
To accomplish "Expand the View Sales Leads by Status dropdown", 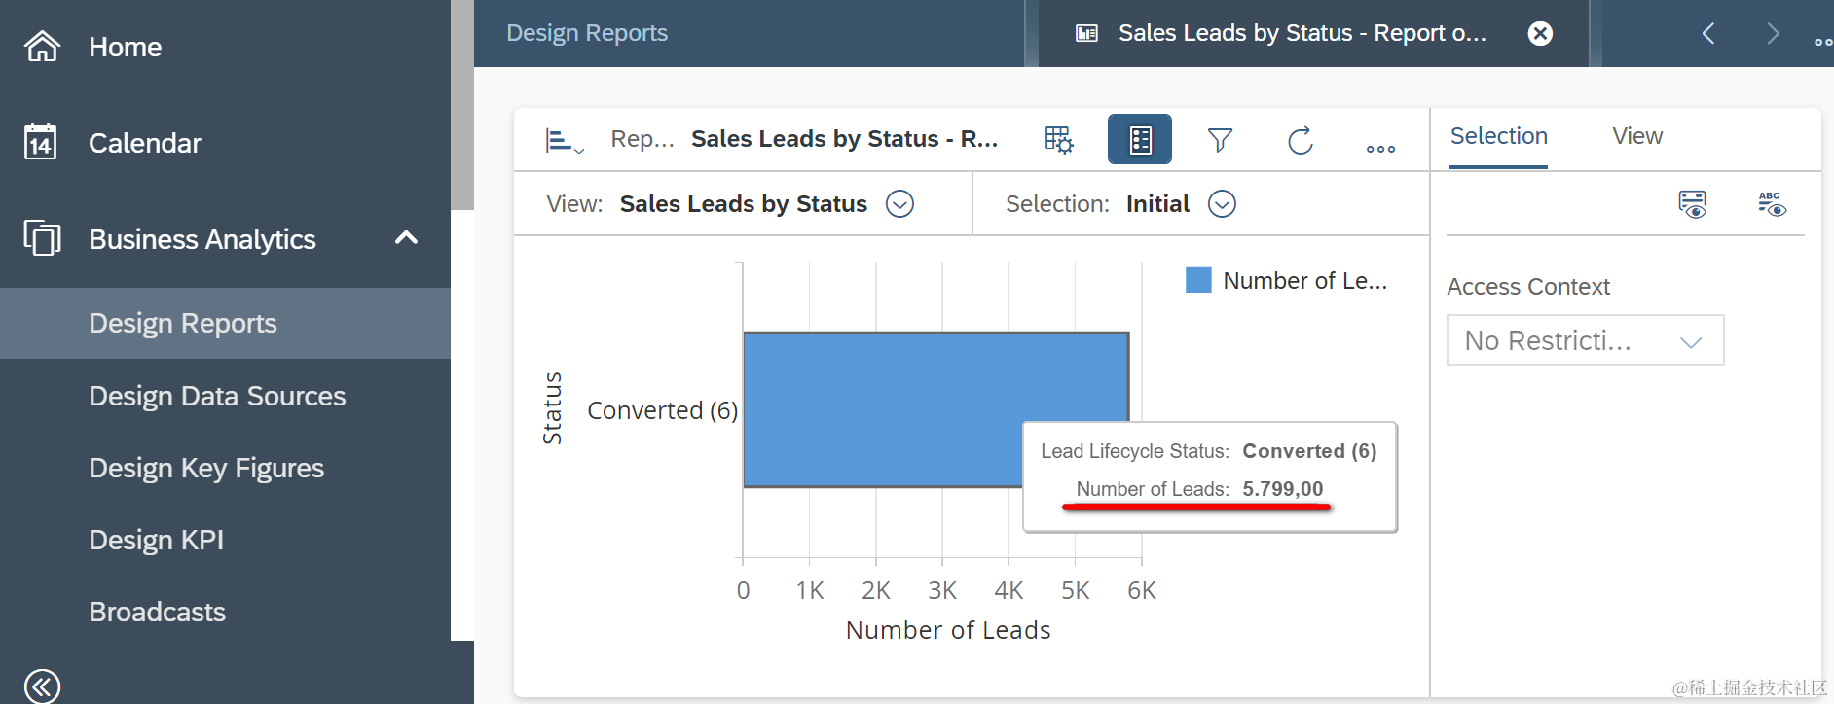I will tap(899, 204).
